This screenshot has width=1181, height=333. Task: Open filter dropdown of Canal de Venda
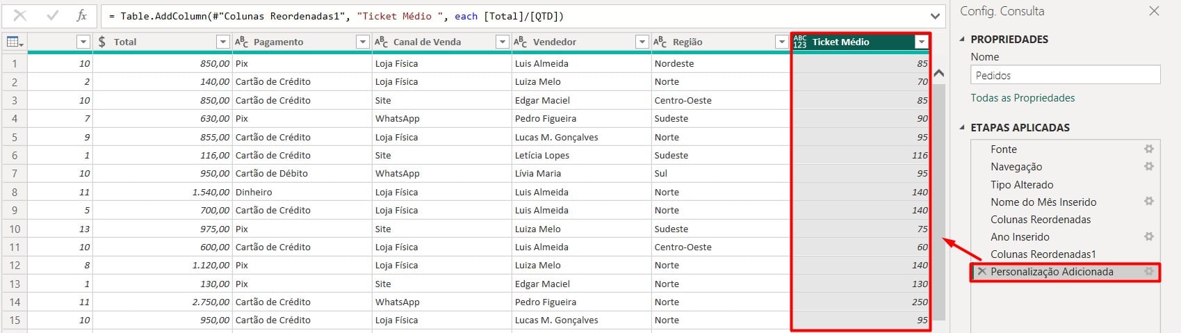point(502,42)
